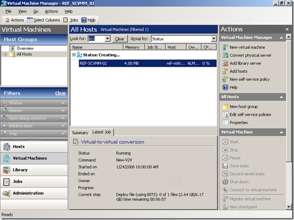Image resolution: width=294 pixels, height=220 pixels.
Task: Open Hosts view in navigation pane
Action: tap(34, 147)
